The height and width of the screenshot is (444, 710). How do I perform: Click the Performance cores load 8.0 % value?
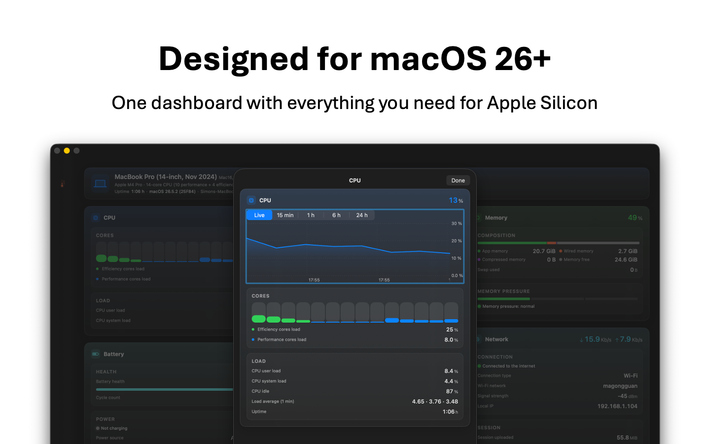point(451,340)
